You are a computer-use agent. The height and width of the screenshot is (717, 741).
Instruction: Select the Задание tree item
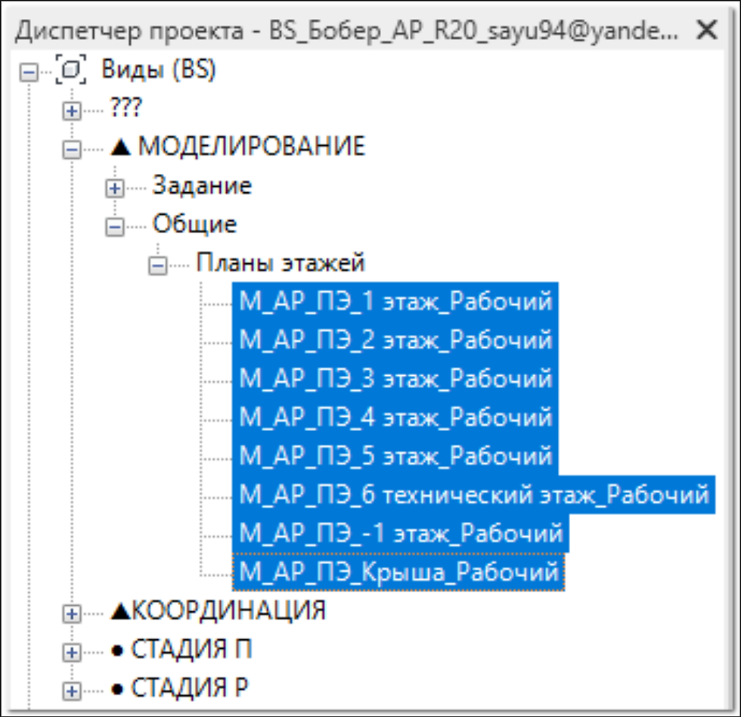202,185
